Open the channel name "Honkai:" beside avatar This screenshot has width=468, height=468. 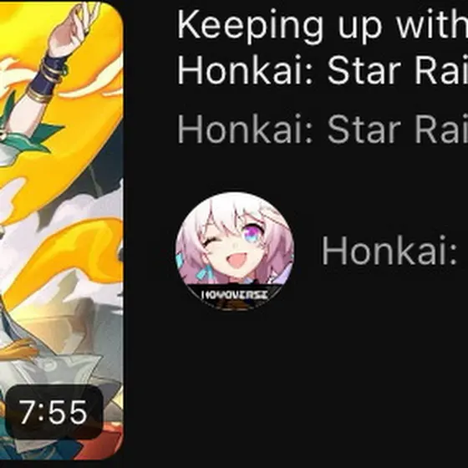(x=389, y=250)
